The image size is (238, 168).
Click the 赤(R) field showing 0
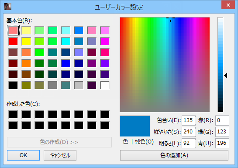pyautogui.click(x=222, y=120)
